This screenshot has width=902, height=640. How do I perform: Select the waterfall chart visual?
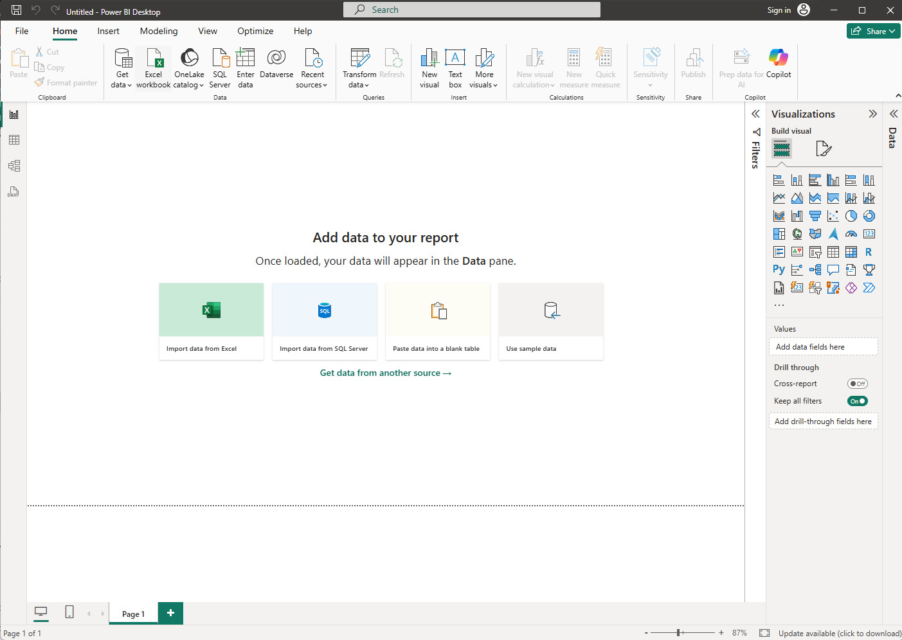pyautogui.click(x=797, y=216)
